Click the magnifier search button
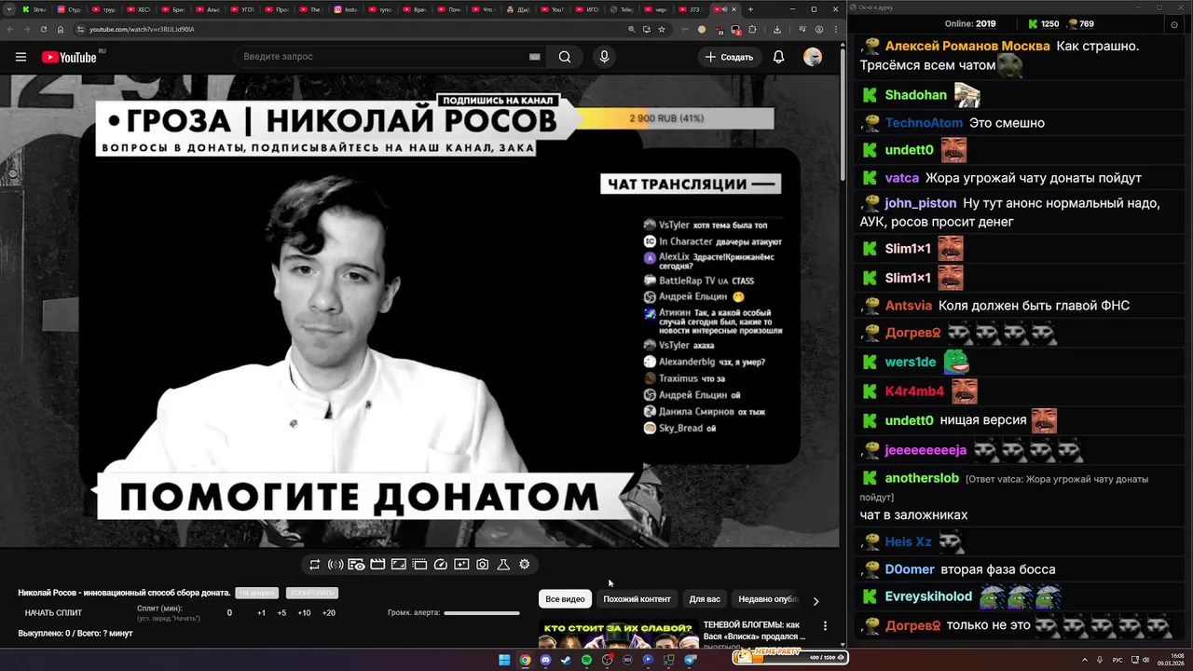This screenshot has height=671, width=1193. [x=565, y=57]
